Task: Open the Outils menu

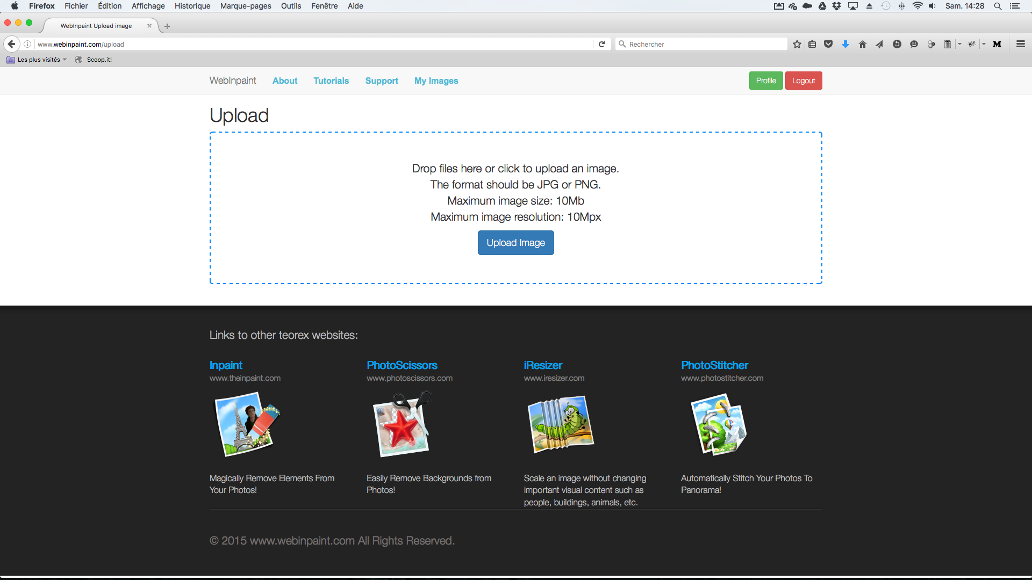Action: 291,6
